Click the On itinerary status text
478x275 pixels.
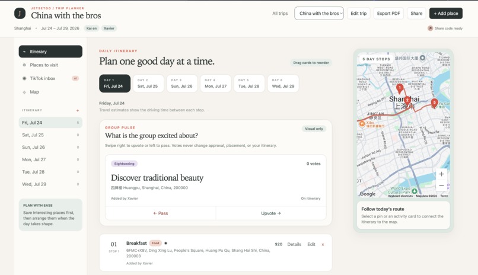pyautogui.click(x=311, y=199)
